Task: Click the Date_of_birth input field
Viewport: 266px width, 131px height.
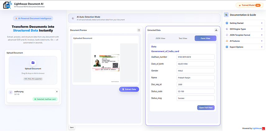Action: point(195,64)
